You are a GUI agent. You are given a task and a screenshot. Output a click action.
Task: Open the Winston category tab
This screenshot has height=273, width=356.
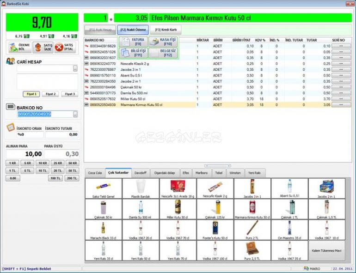(235, 173)
